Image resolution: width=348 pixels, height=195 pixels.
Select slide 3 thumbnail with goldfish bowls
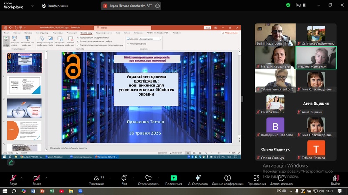[24, 108]
